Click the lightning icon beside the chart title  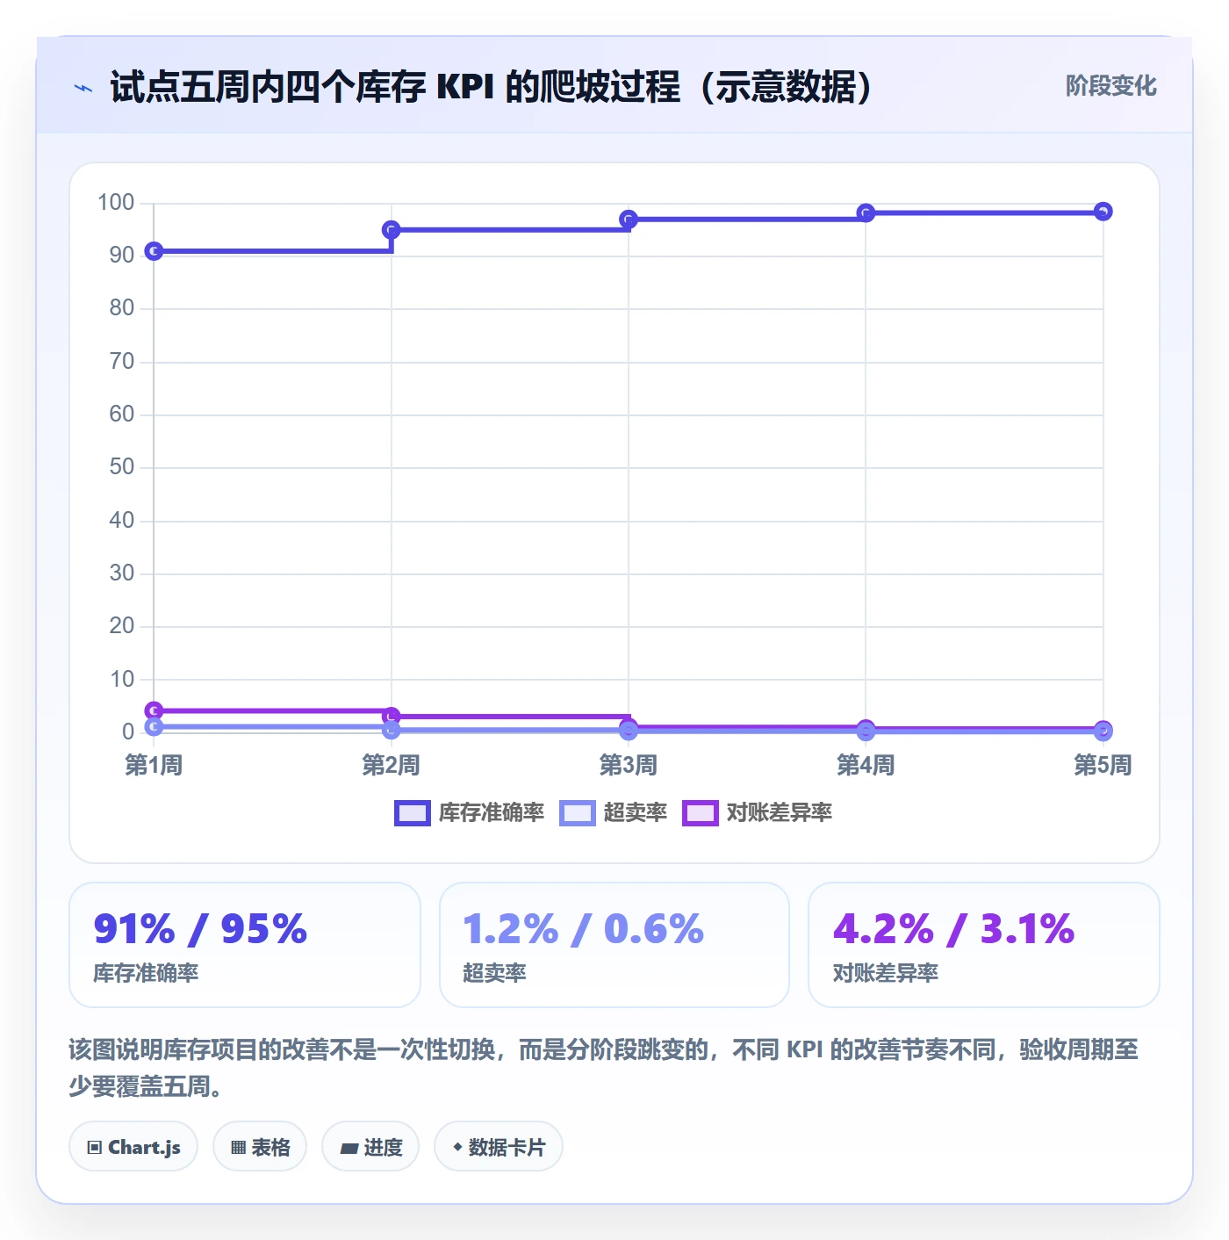click(x=83, y=88)
